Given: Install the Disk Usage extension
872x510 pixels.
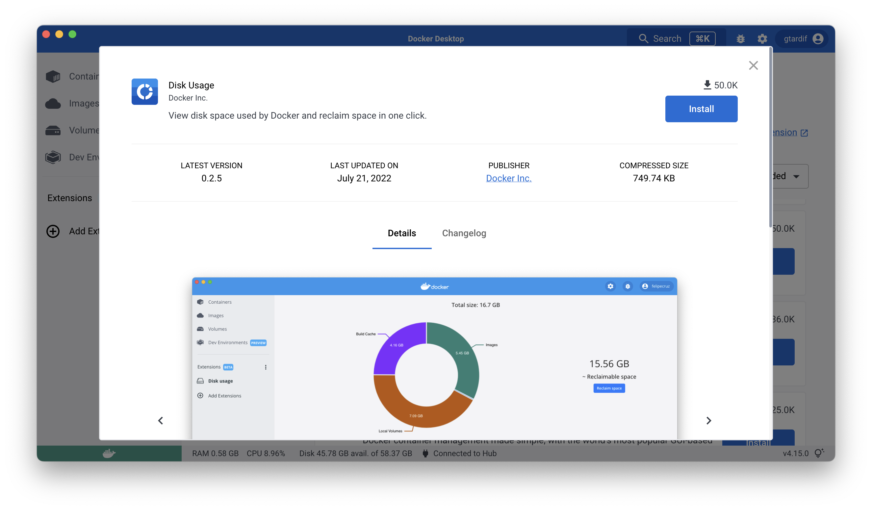Looking at the screenshot, I should pos(701,109).
